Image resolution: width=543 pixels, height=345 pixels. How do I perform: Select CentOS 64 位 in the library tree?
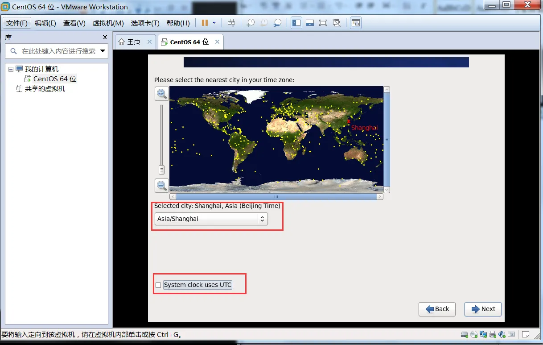55,79
